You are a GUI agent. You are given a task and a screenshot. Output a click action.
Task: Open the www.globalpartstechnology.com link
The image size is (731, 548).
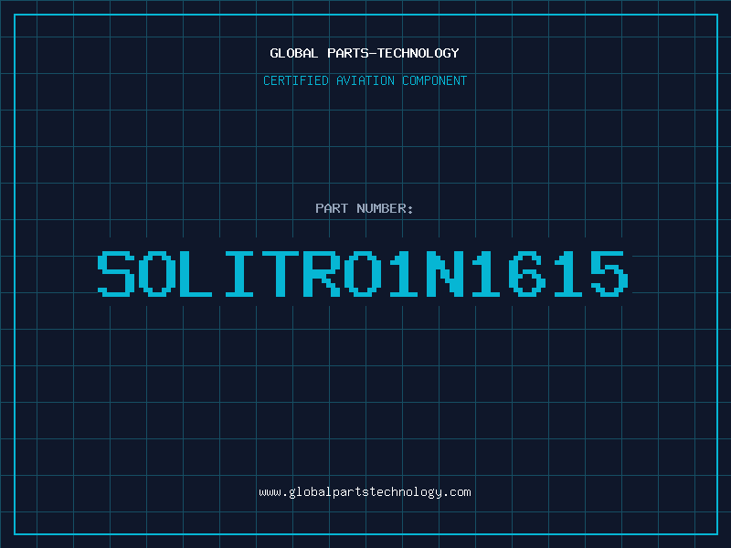(x=365, y=492)
